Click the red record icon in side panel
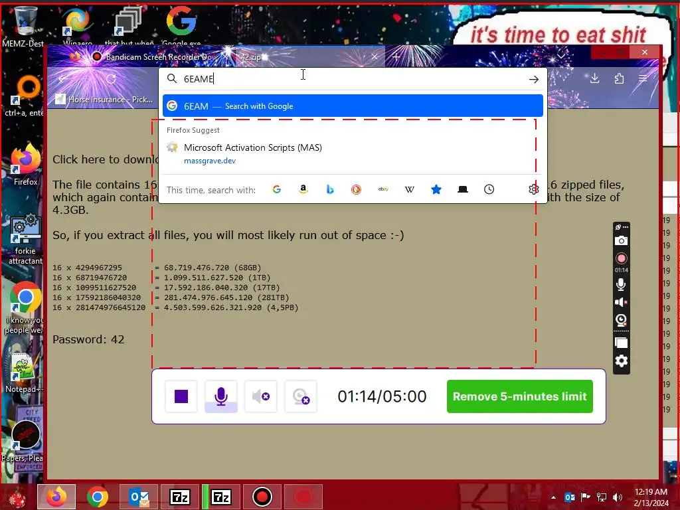 click(x=621, y=258)
